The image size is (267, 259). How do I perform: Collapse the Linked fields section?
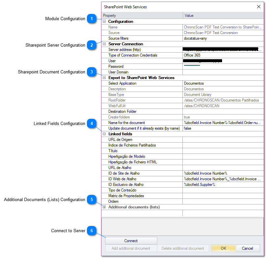click(104, 134)
